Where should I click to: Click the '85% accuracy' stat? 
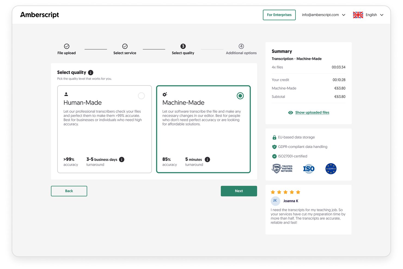click(170, 162)
